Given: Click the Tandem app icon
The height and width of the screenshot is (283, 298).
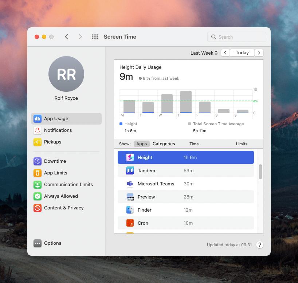Looking at the screenshot, I should click(x=130, y=170).
